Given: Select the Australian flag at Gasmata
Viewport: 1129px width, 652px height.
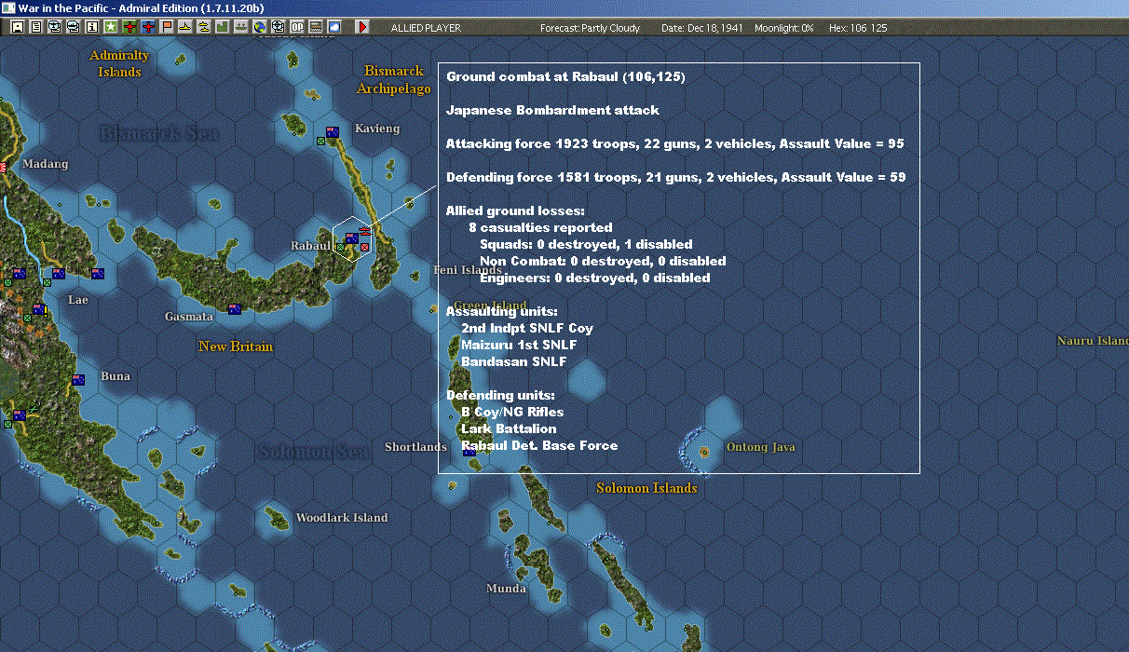Looking at the screenshot, I should tap(235, 308).
